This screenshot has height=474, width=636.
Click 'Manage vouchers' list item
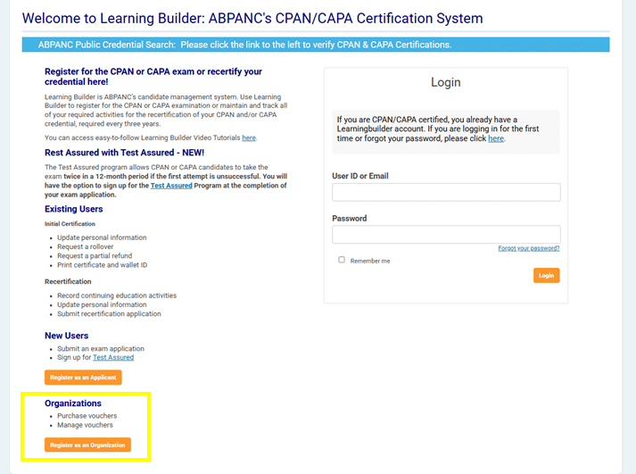pos(85,425)
